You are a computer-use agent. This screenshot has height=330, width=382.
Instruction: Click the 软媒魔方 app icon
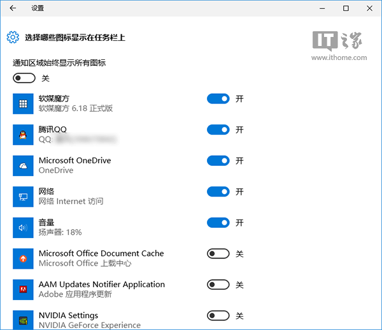tap(23, 103)
